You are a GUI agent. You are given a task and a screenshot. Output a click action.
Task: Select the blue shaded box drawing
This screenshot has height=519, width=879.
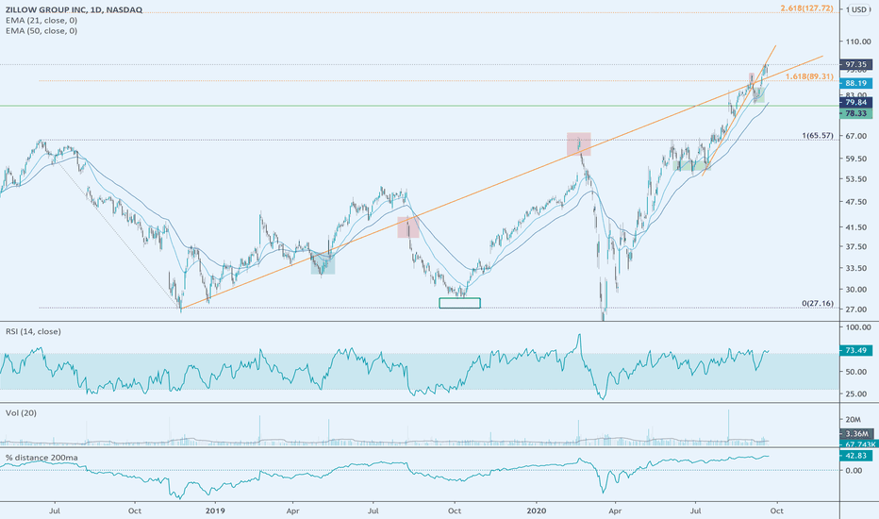[x=323, y=263]
